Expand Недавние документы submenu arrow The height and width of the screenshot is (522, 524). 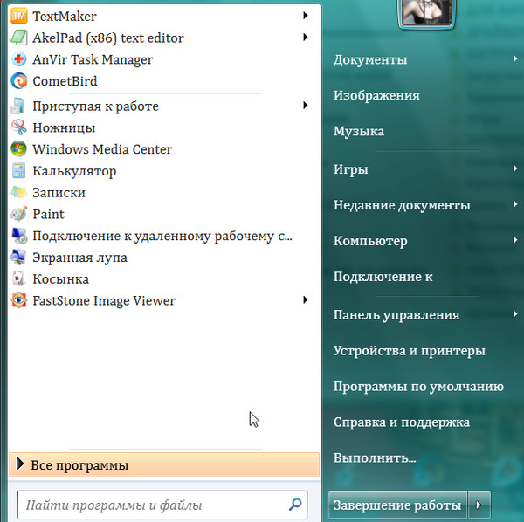(515, 204)
